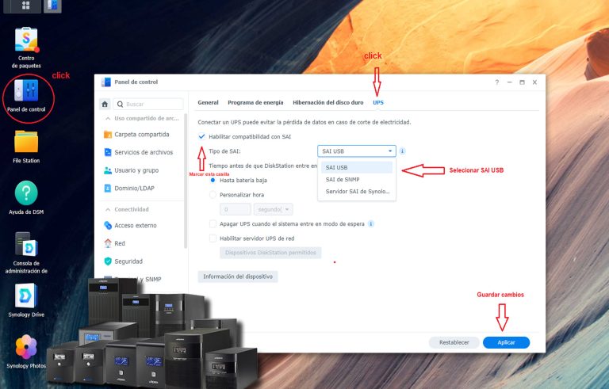609x389 pixels.
Task: Select Hasta batería baja radio option
Action: pyautogui.click(x=213, y=180)
